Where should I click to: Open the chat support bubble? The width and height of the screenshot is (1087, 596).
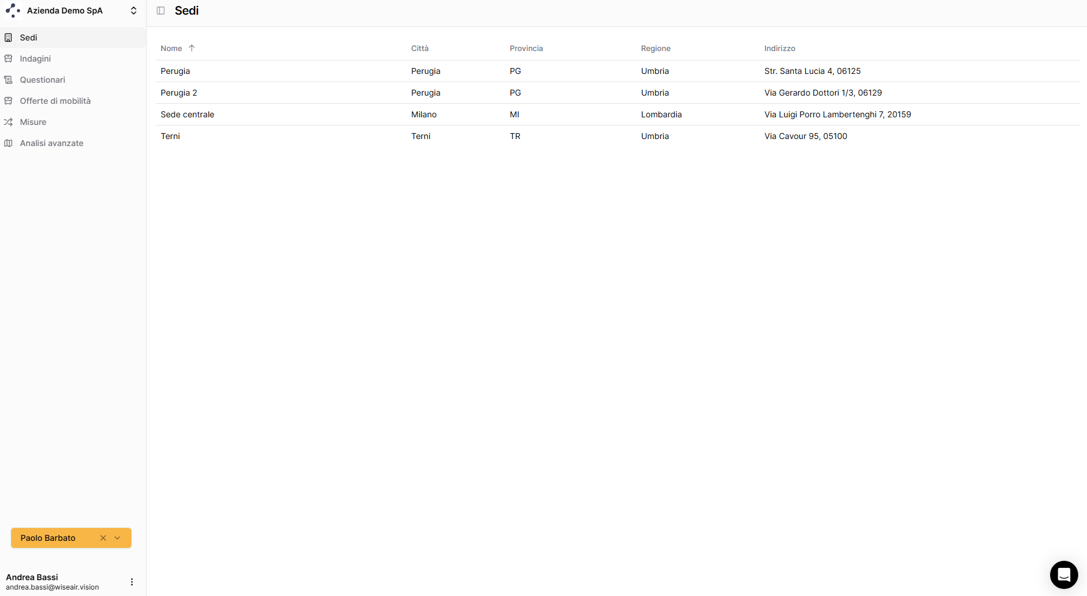tap(1064, 575)
